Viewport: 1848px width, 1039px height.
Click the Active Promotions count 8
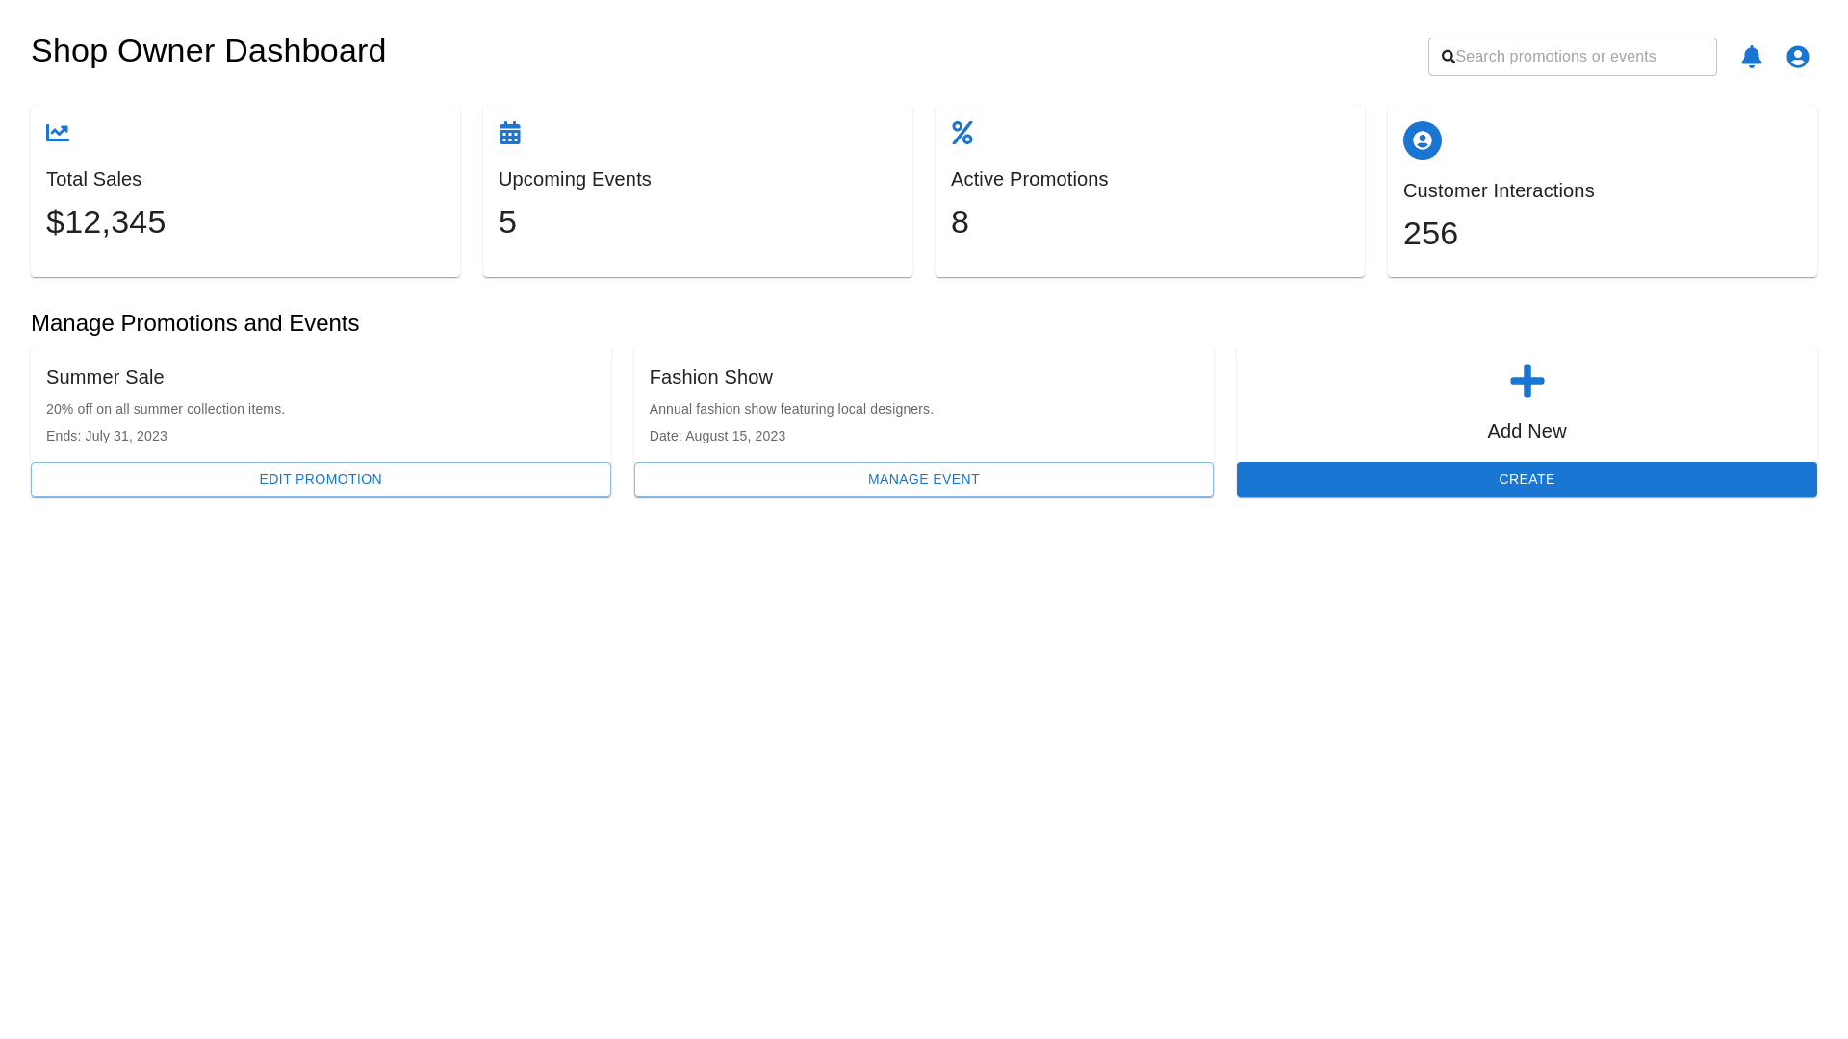pos(960,222)
